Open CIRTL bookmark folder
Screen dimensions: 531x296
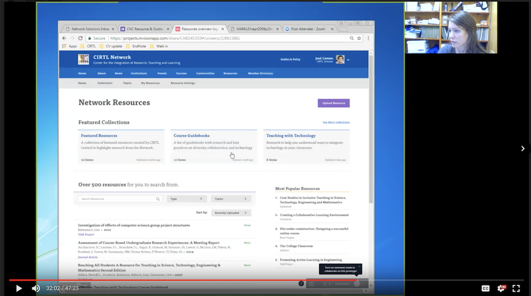coord(88,46)
